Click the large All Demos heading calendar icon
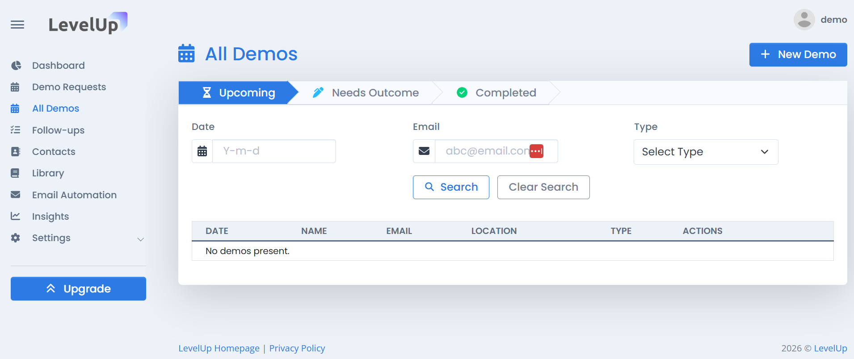 click(186, 54)
